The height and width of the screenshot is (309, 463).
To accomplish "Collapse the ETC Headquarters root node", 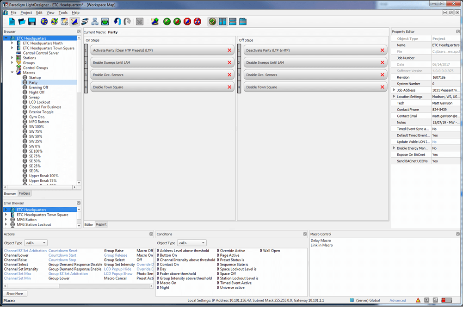I will click(x=6, y=38).
